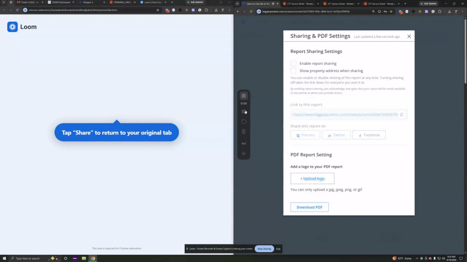Pause the Loom recording
This screenshot has width=467, height=262.
(x=244, y=111)
